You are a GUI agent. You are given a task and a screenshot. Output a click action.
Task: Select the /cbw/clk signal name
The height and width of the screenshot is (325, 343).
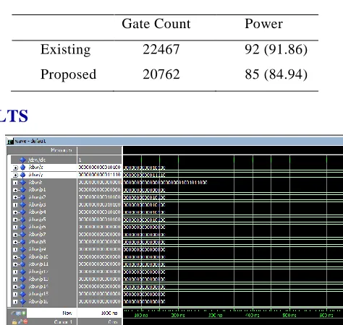pos(37,160)
